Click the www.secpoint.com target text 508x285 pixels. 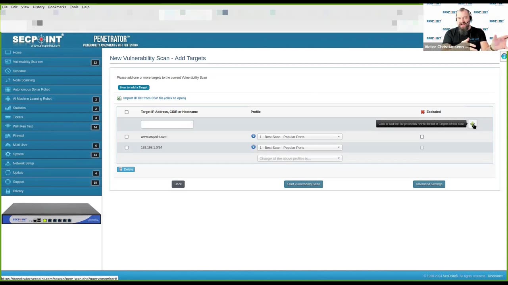click(154, 137)
